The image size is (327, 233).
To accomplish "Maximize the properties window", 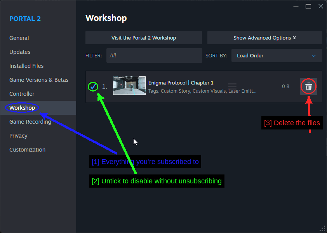I will [x=308, y=7].
